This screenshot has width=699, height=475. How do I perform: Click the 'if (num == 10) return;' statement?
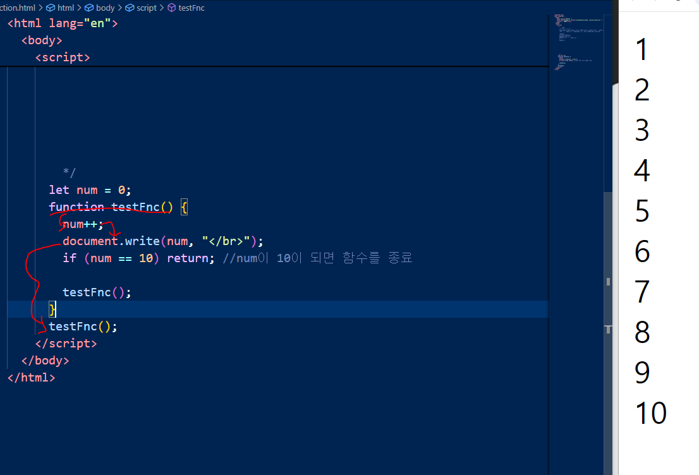(138, 258)
